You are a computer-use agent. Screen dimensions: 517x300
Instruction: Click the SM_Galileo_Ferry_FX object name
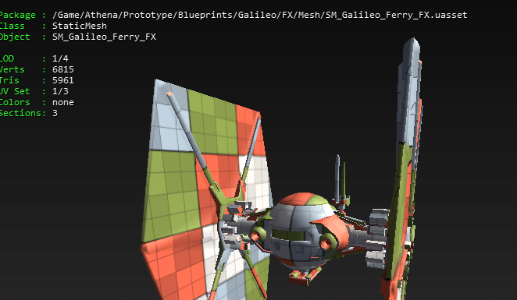tap(104, 37)
